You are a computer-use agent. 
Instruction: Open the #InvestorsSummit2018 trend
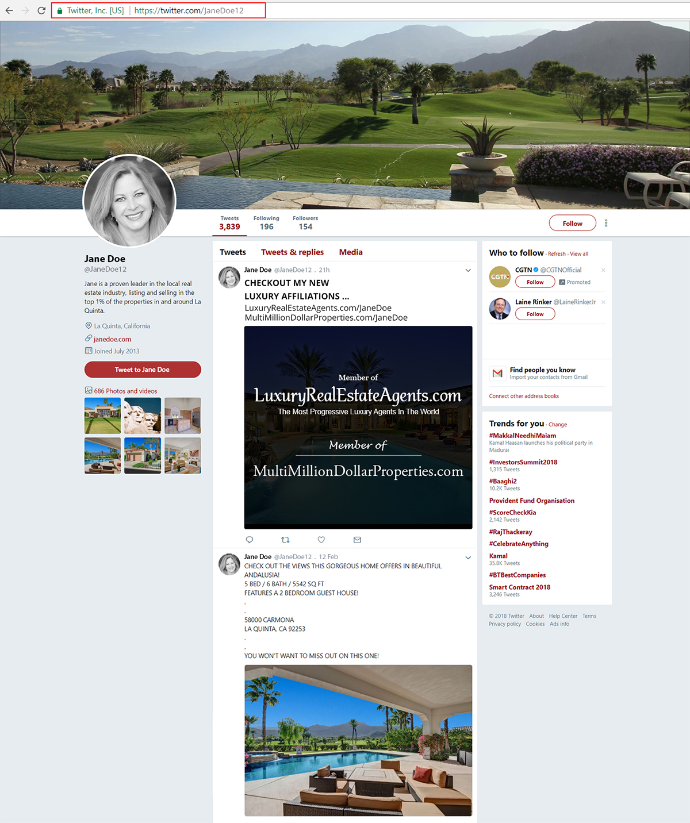click(x=523, y=462)
